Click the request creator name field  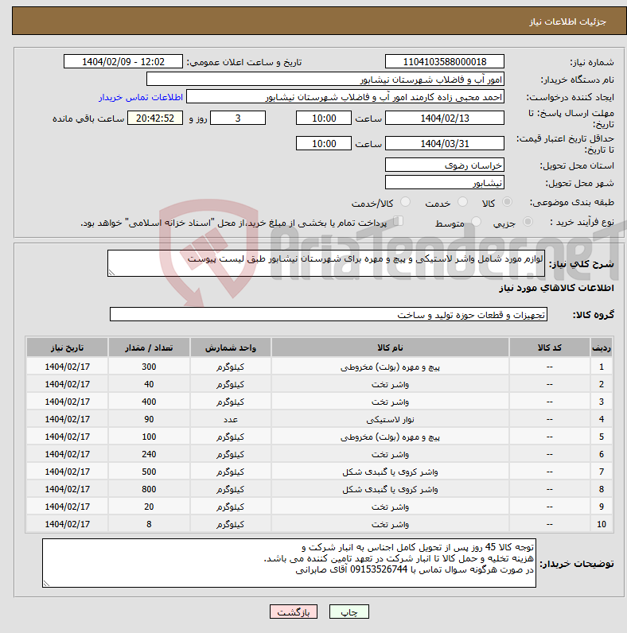click(345, 97)
